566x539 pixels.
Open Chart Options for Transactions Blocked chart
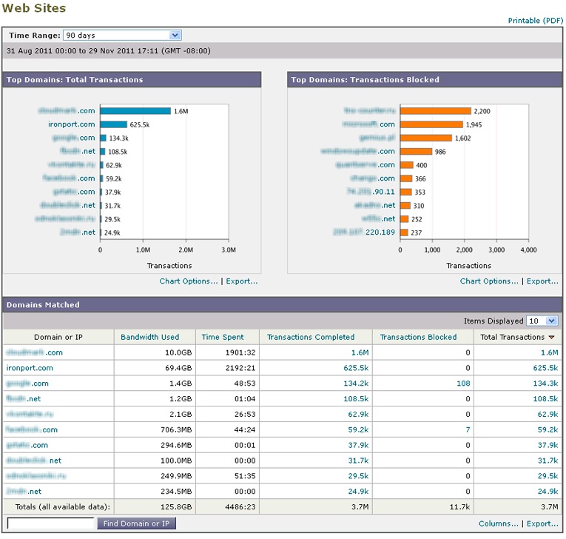click(489, 281)
